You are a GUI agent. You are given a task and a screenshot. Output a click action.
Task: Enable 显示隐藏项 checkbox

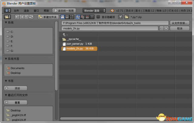click(98, 17)
